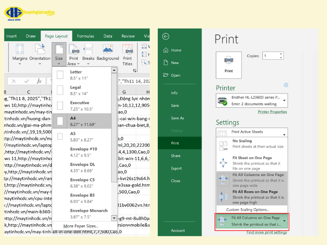Switch to the Formulas ribbon tab
Image resolution: width=327 pixels, height=245 pixels.
[x=85, y=36]
